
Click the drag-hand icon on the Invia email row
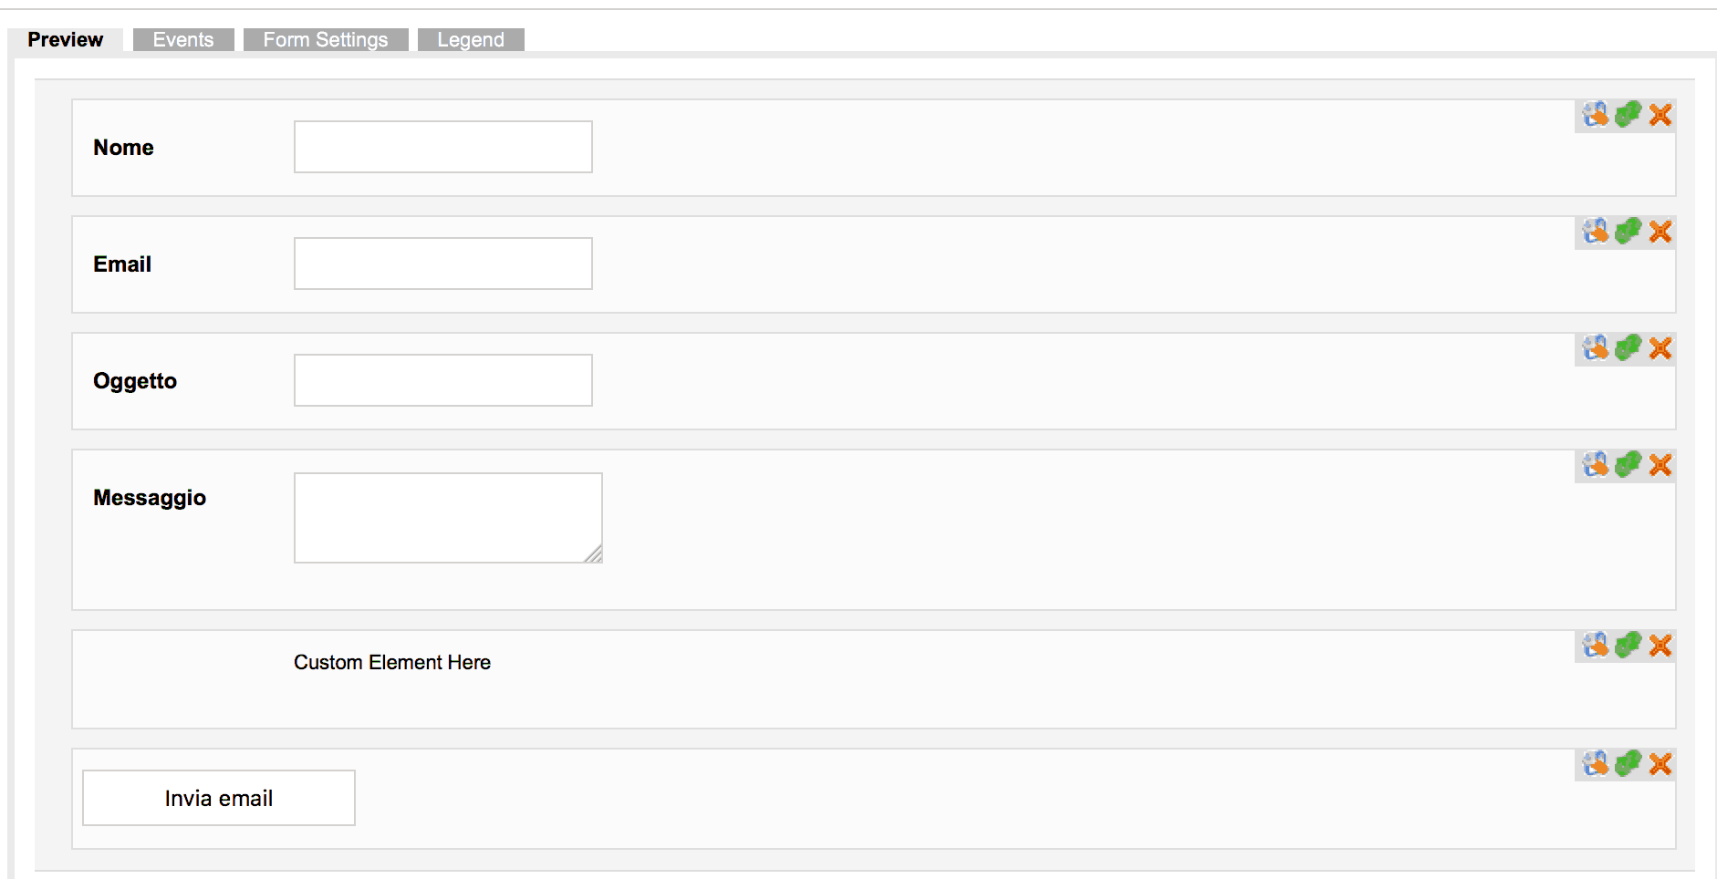(x=1596, y=764)
